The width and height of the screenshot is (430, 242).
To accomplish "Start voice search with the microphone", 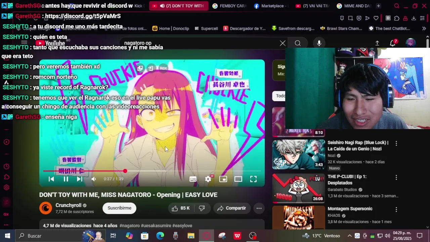I will point(319,43).
